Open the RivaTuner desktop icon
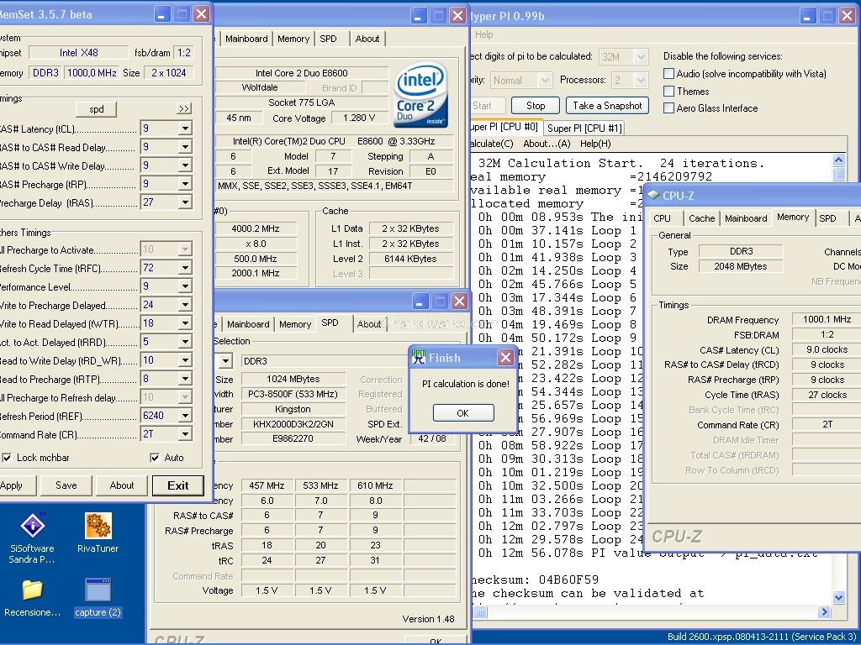The image size is (861, 645). [x=98, y=532]
